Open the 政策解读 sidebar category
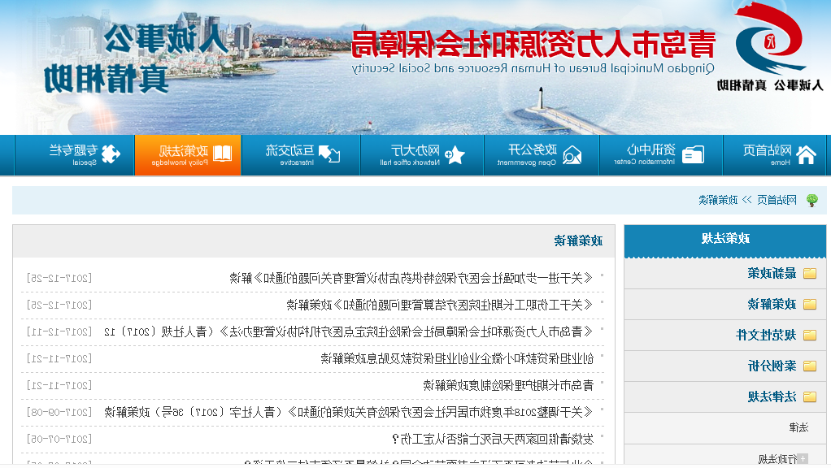 tap(772, 305)
